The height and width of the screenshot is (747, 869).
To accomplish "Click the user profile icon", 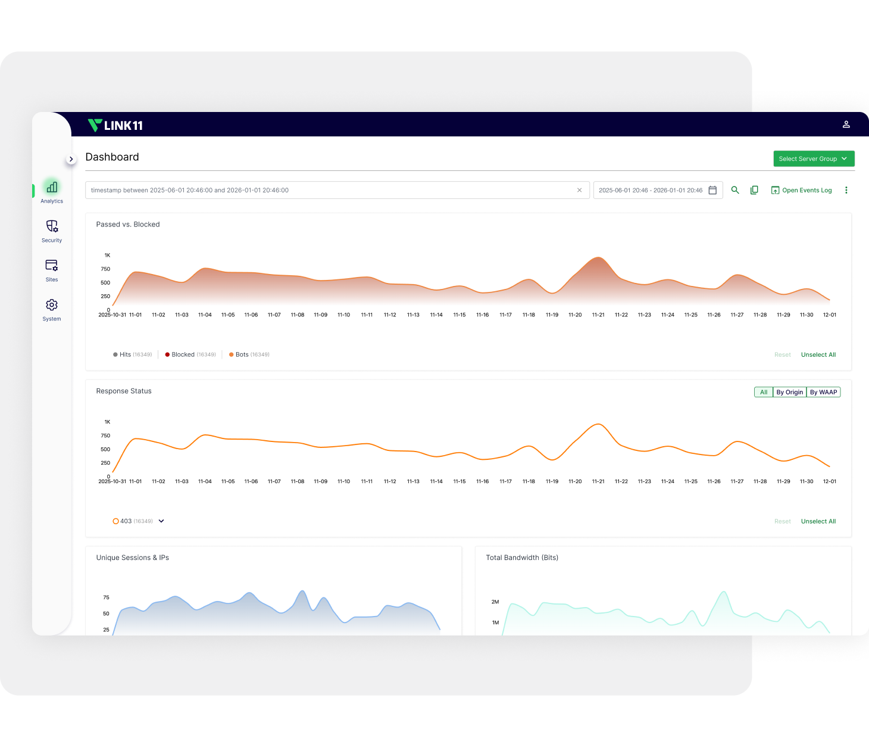I will (x=846, y=125).
